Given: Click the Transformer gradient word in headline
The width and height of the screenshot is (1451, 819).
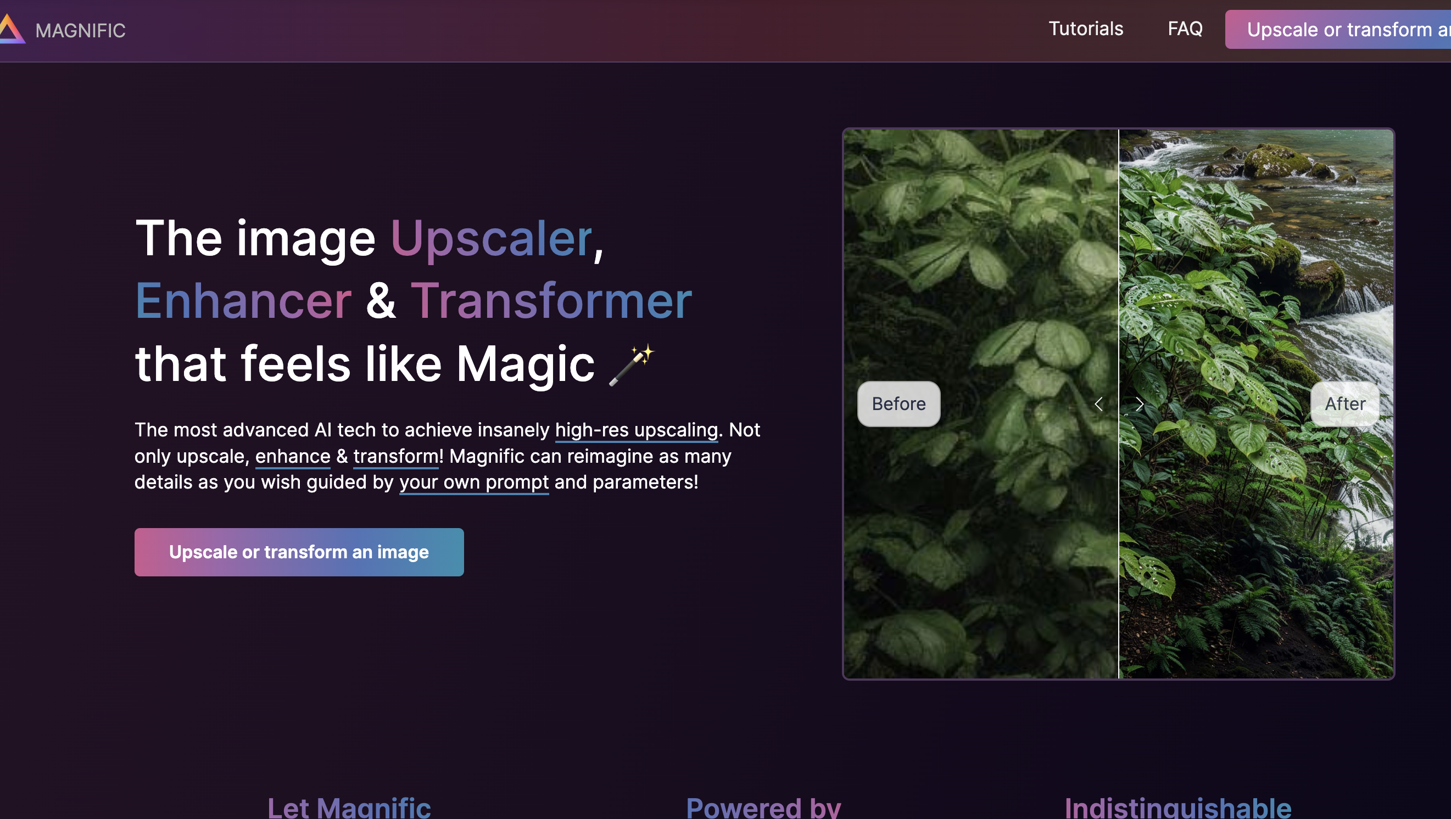Looking at the screenshot, I should coord(551,301).
